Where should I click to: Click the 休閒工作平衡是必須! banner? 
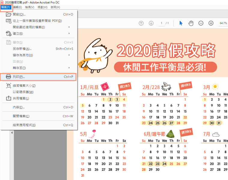(x=165, y=67)
